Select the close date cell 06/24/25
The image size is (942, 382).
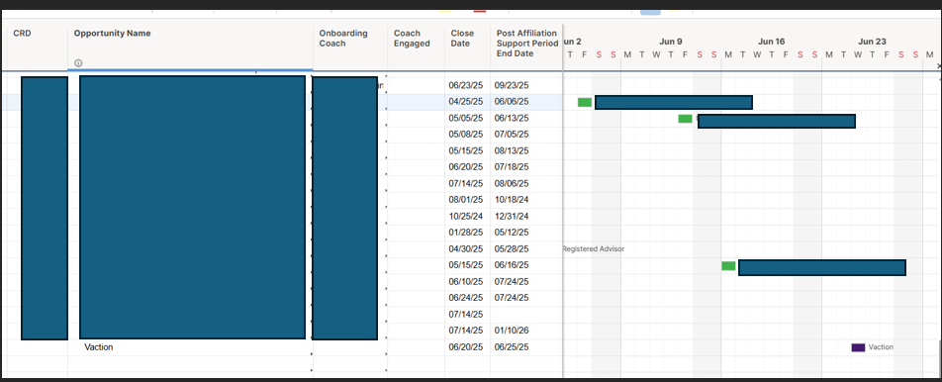click(x=466, y=298)
